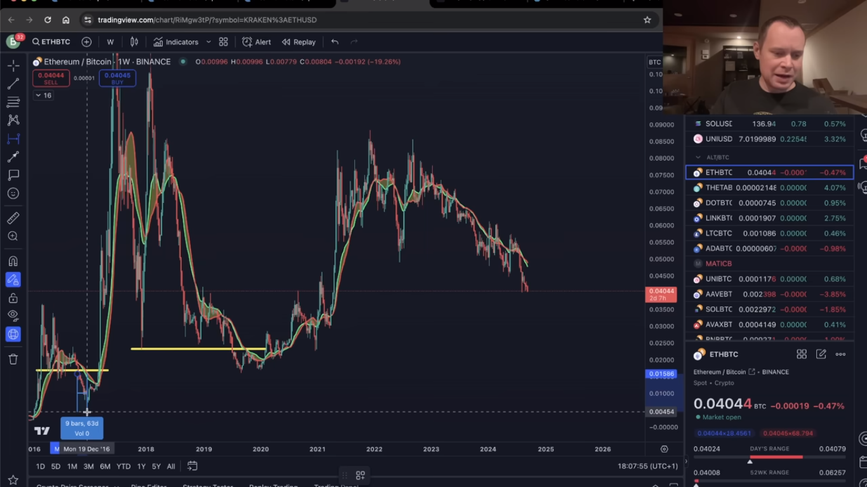The image size is (867, 487).
Task: Select the 1M time range
Action: point(72,466)
